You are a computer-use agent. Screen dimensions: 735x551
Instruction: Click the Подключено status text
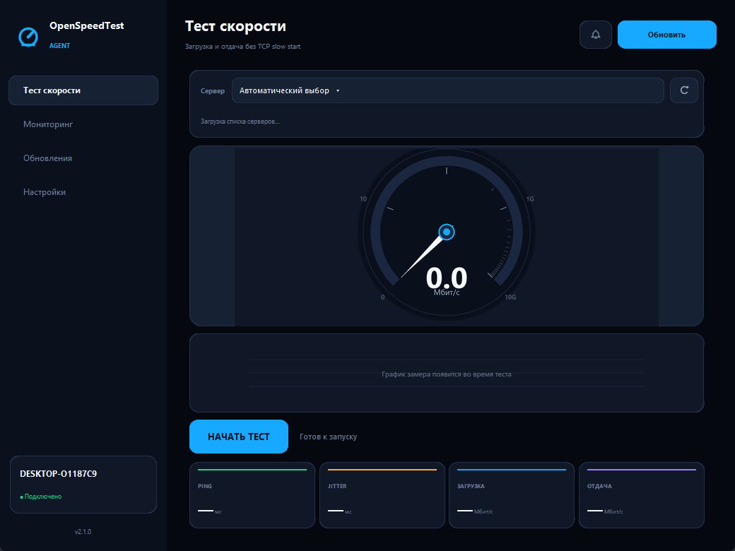tap(42, 497)
